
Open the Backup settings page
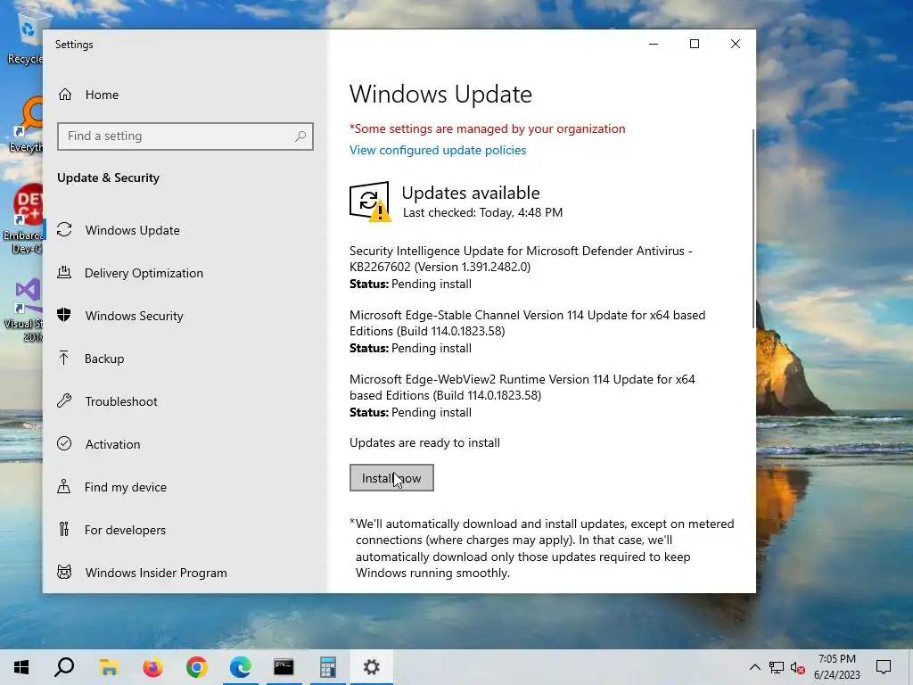pyautogui.click(x=185, y=359)
